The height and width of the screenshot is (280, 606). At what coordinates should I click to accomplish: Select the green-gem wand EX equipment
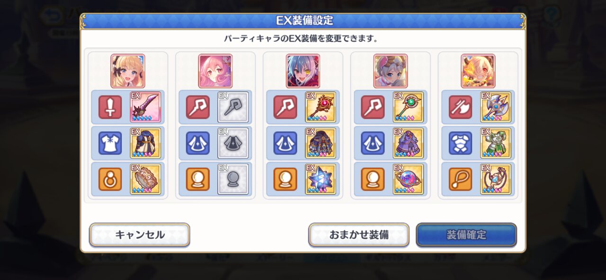point(408,107)
